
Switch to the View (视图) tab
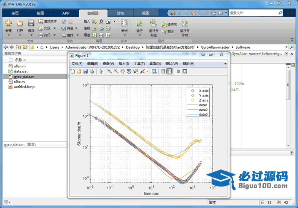(146, 13)
